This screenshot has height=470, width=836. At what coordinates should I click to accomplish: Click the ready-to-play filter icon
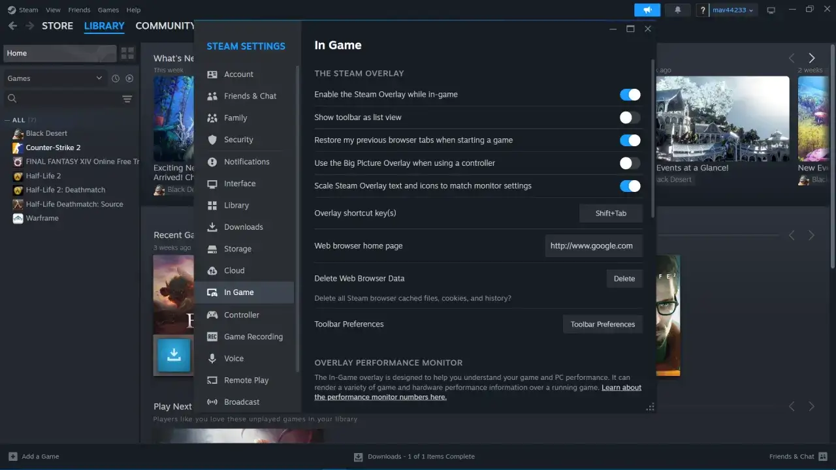(129, 78)
